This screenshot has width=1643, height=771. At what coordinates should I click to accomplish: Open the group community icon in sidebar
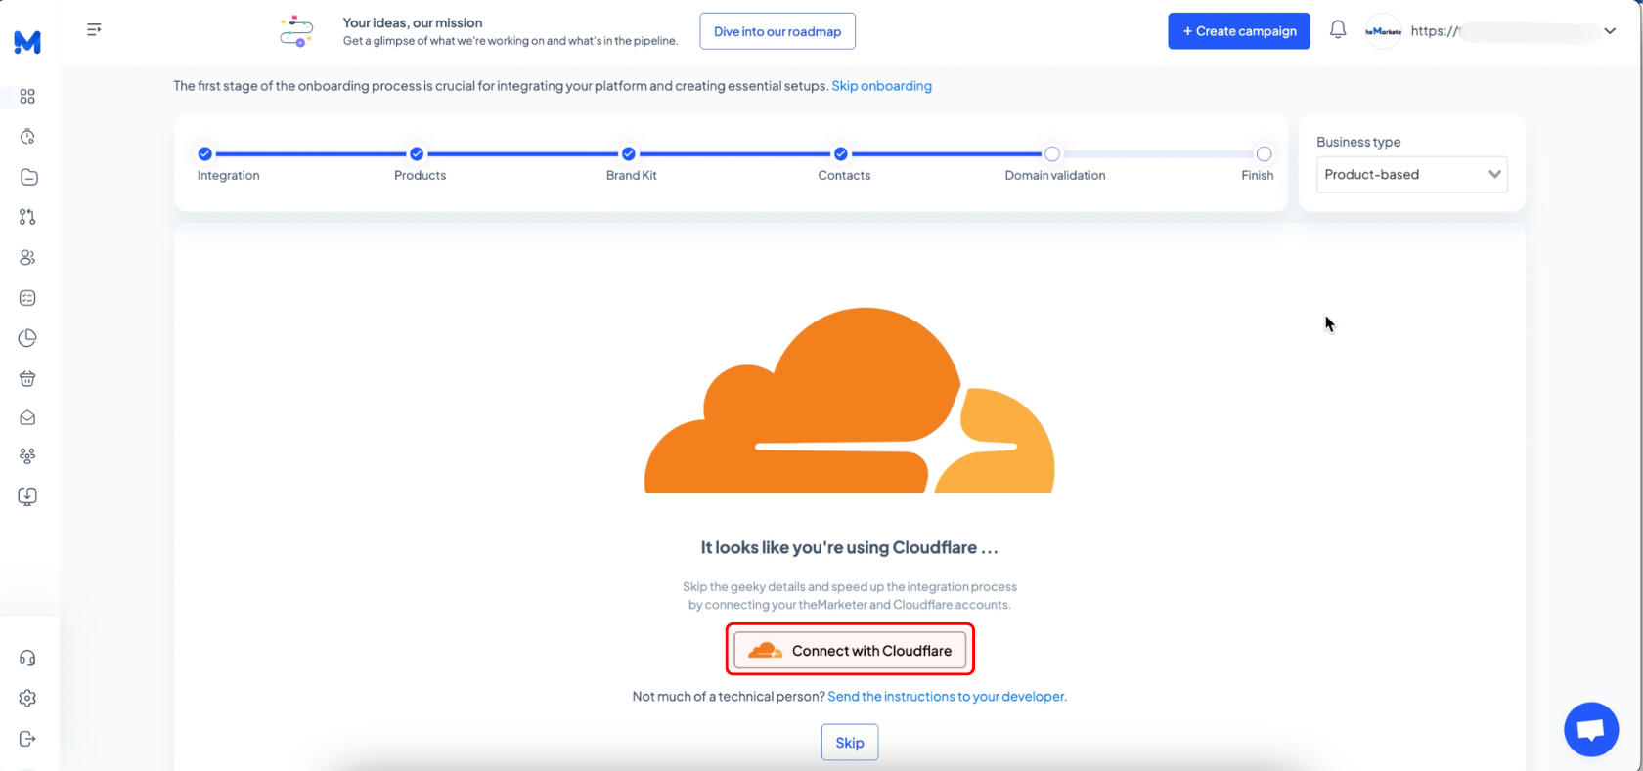pyautogui.click(x=27, y=456)
